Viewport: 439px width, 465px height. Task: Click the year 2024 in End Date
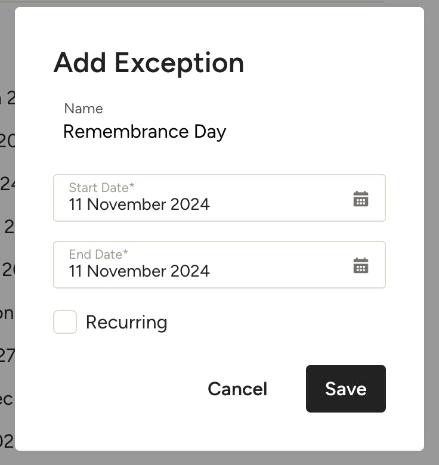(190, 271)
